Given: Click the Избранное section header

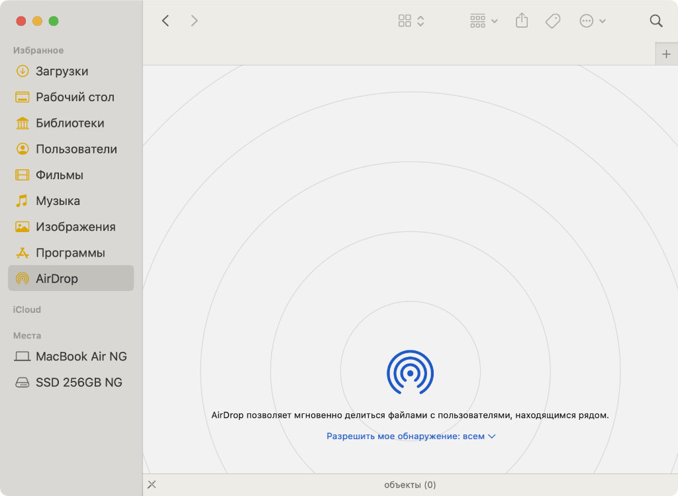Looking at the screenshot, I should [x=38, y=50].
